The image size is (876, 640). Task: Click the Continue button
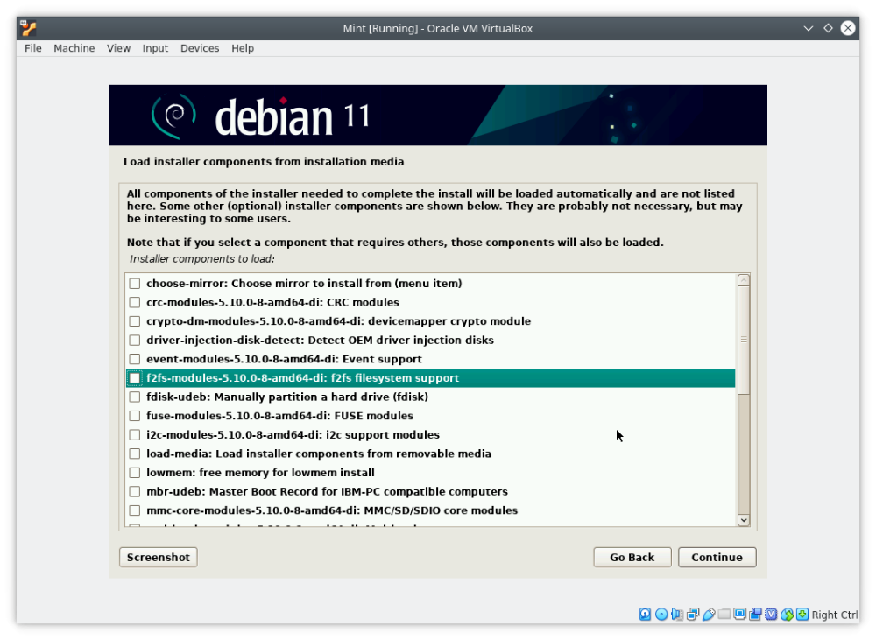tap(717, 558)
